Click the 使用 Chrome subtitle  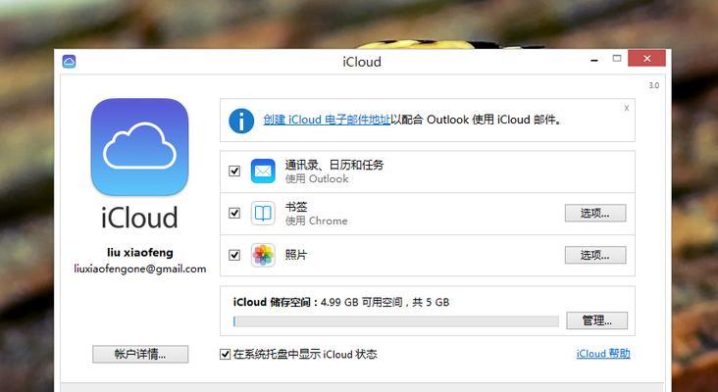[316, 220]
